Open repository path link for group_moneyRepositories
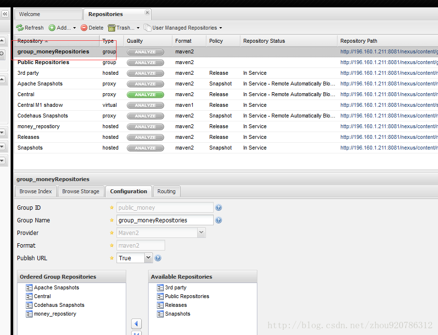The width and height of the screenshot is (438, 335). (x=389, y=51)
